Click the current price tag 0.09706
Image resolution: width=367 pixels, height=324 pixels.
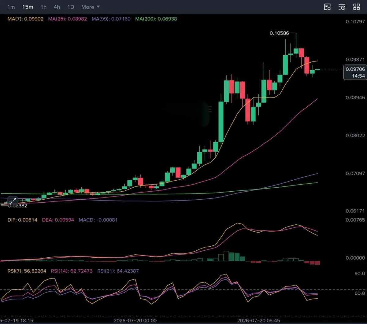click(x=355, y=69)
